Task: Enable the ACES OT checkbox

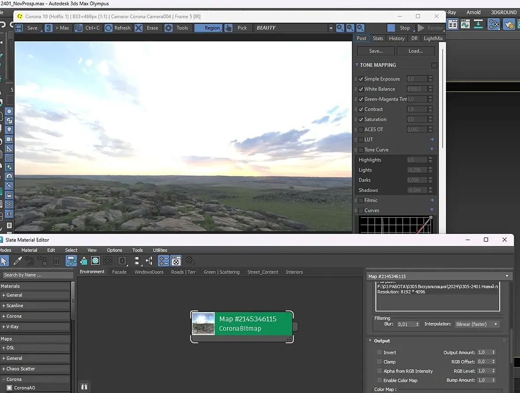Action: tap(361, 130)
